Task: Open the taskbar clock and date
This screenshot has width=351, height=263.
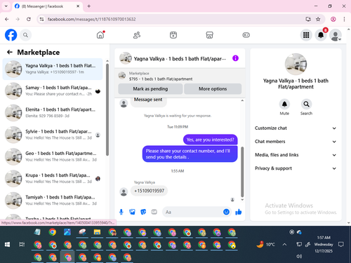Action: (x=324, y=244)
